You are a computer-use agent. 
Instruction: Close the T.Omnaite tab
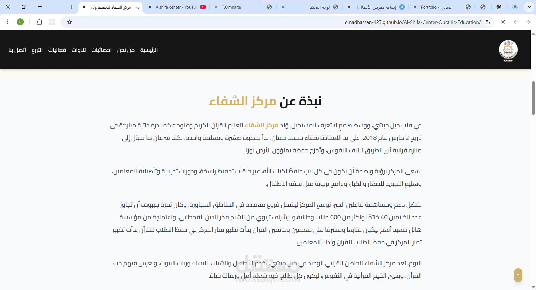(216, 7)
